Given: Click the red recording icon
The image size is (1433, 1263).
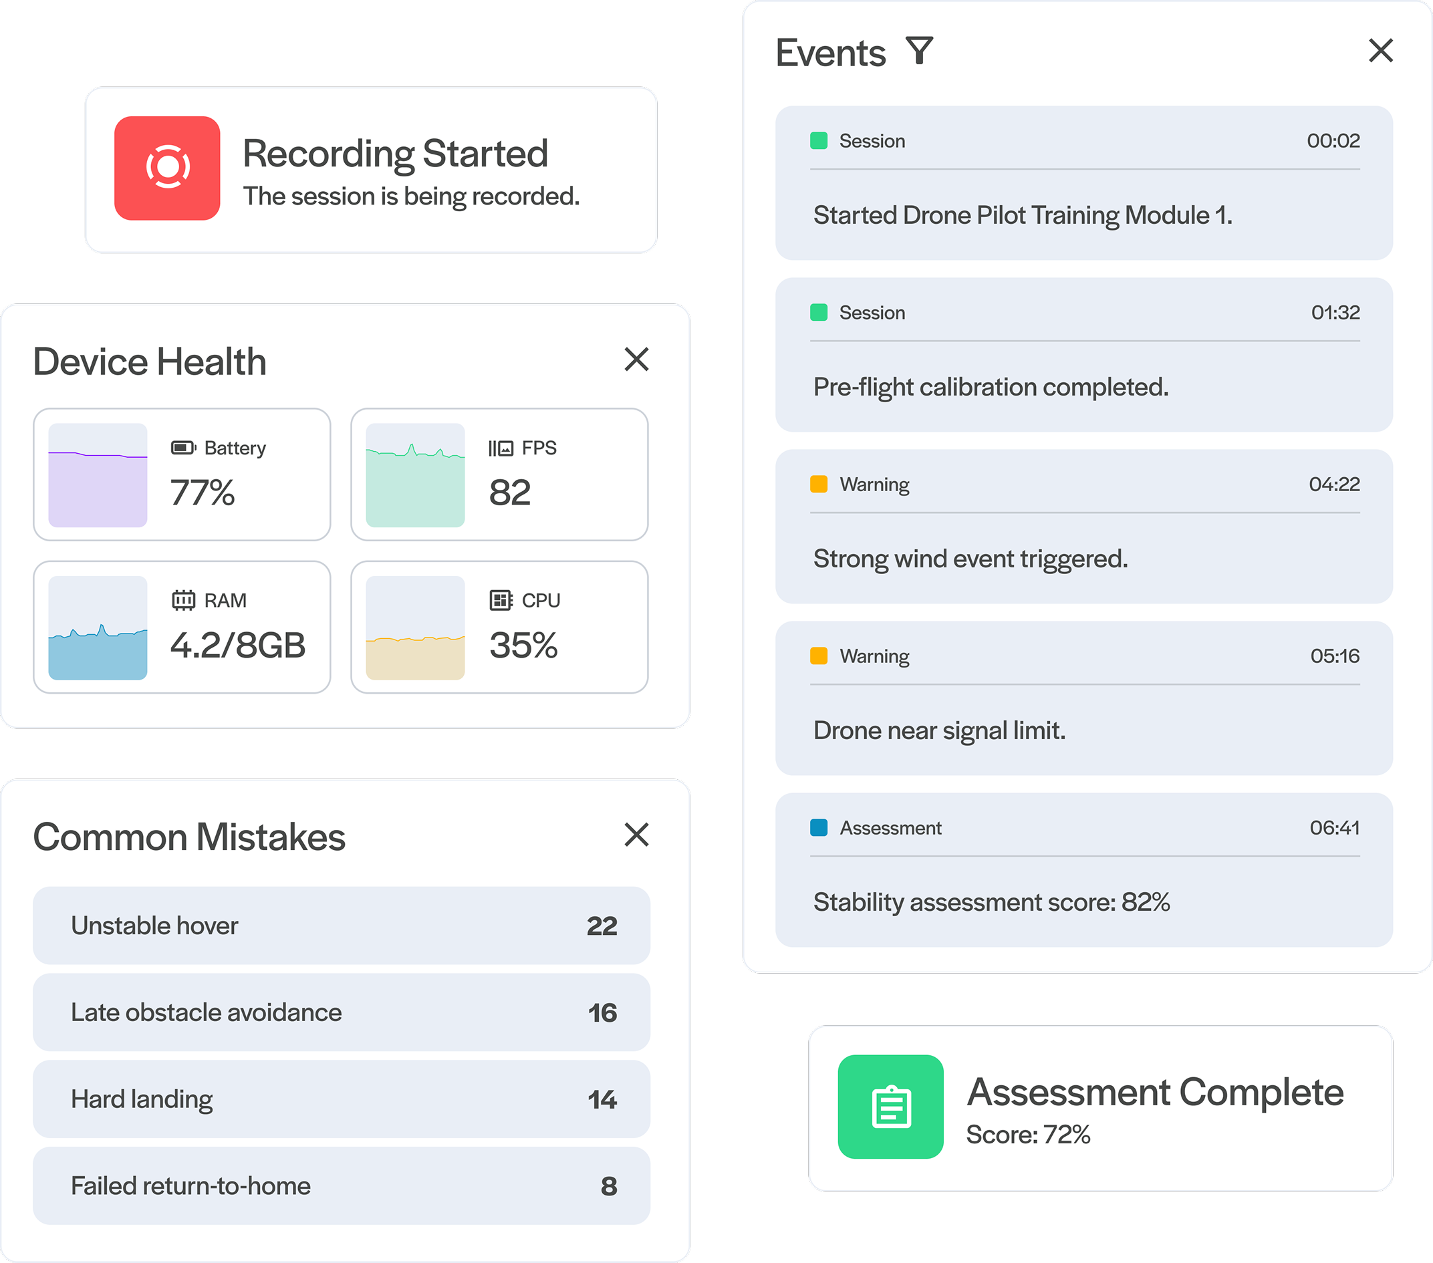Looking at the screenshot, I should pyautogui.click(x=168, y=168).
